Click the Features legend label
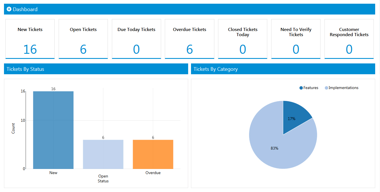Viewport: 380px width, 192px height. pos(311,88)
